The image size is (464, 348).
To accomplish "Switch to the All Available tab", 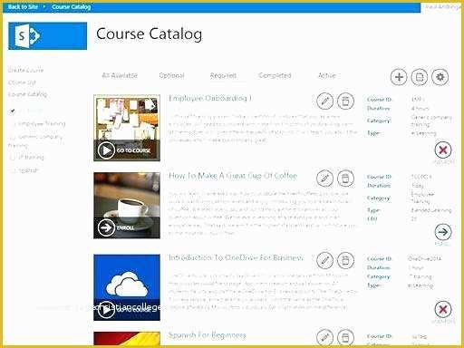I will 120,75.
